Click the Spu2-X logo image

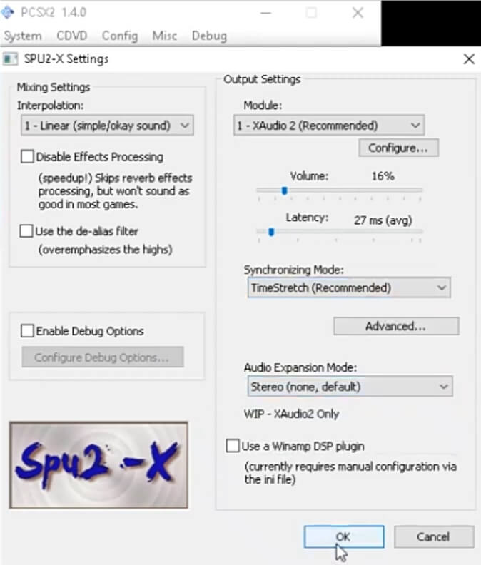click(x=98, y=465)
